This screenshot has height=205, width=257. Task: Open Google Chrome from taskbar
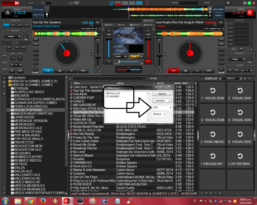tap(30, 201)
